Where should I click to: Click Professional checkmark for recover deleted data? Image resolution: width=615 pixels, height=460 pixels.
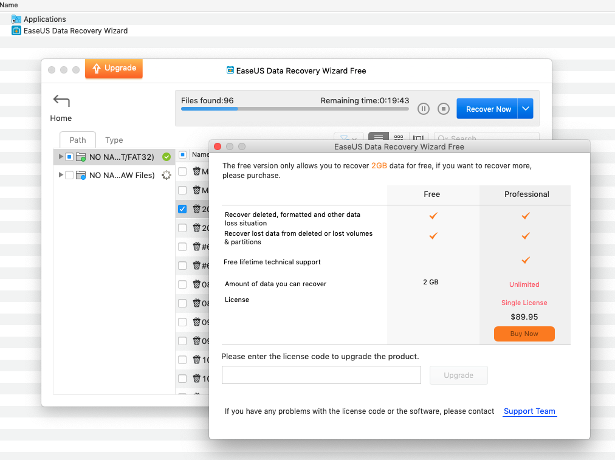pyautogui.click(x=526, y=216)
